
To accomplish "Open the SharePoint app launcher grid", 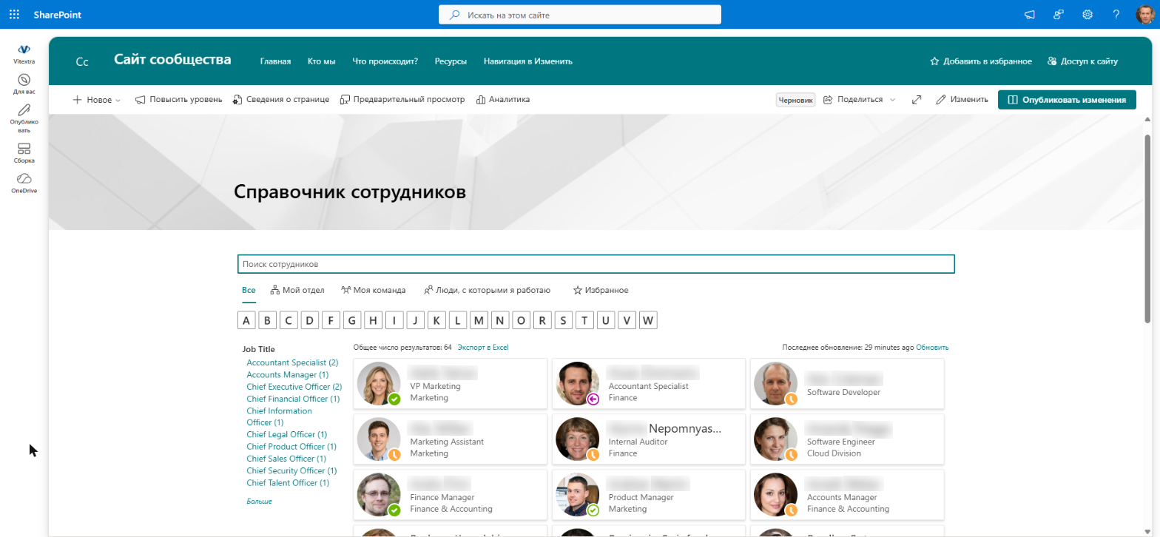I will click(14, 14).
